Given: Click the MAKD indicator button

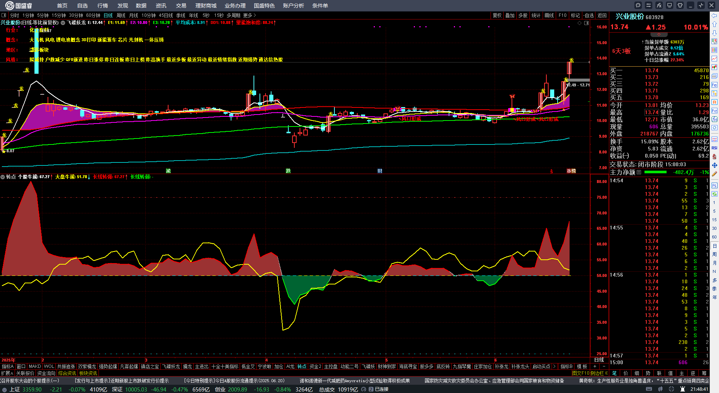Looking at the screenshot, I should [x=35, y=366].
